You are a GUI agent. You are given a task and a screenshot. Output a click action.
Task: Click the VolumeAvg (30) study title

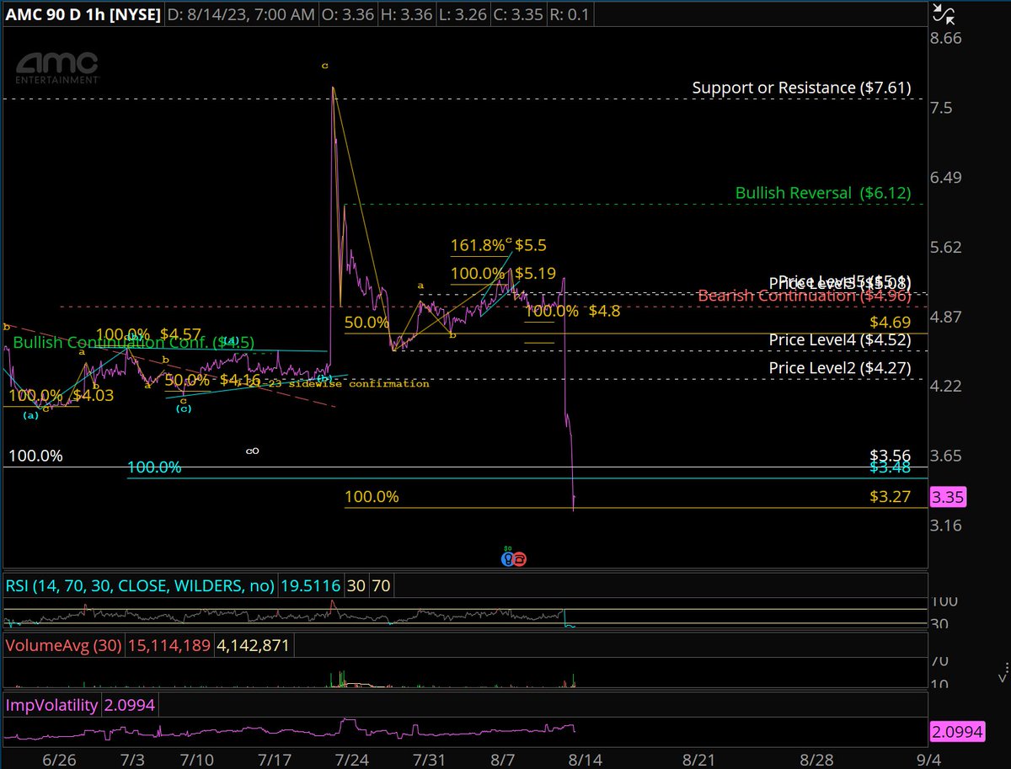(x=65, y=646)
